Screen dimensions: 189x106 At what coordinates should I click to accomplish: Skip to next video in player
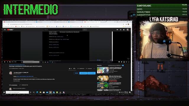pyautogui.click(x=7, y=62)
